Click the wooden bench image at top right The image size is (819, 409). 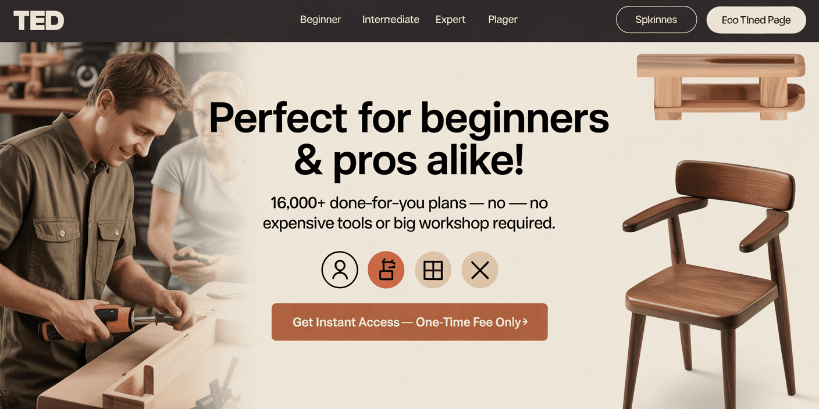click(721, 87)
